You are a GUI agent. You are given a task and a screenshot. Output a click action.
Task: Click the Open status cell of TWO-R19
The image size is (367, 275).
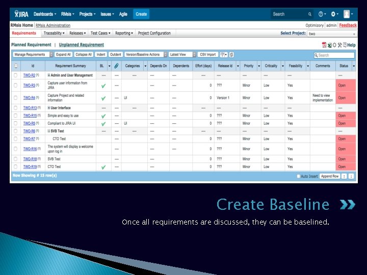[x=346, y=167]
